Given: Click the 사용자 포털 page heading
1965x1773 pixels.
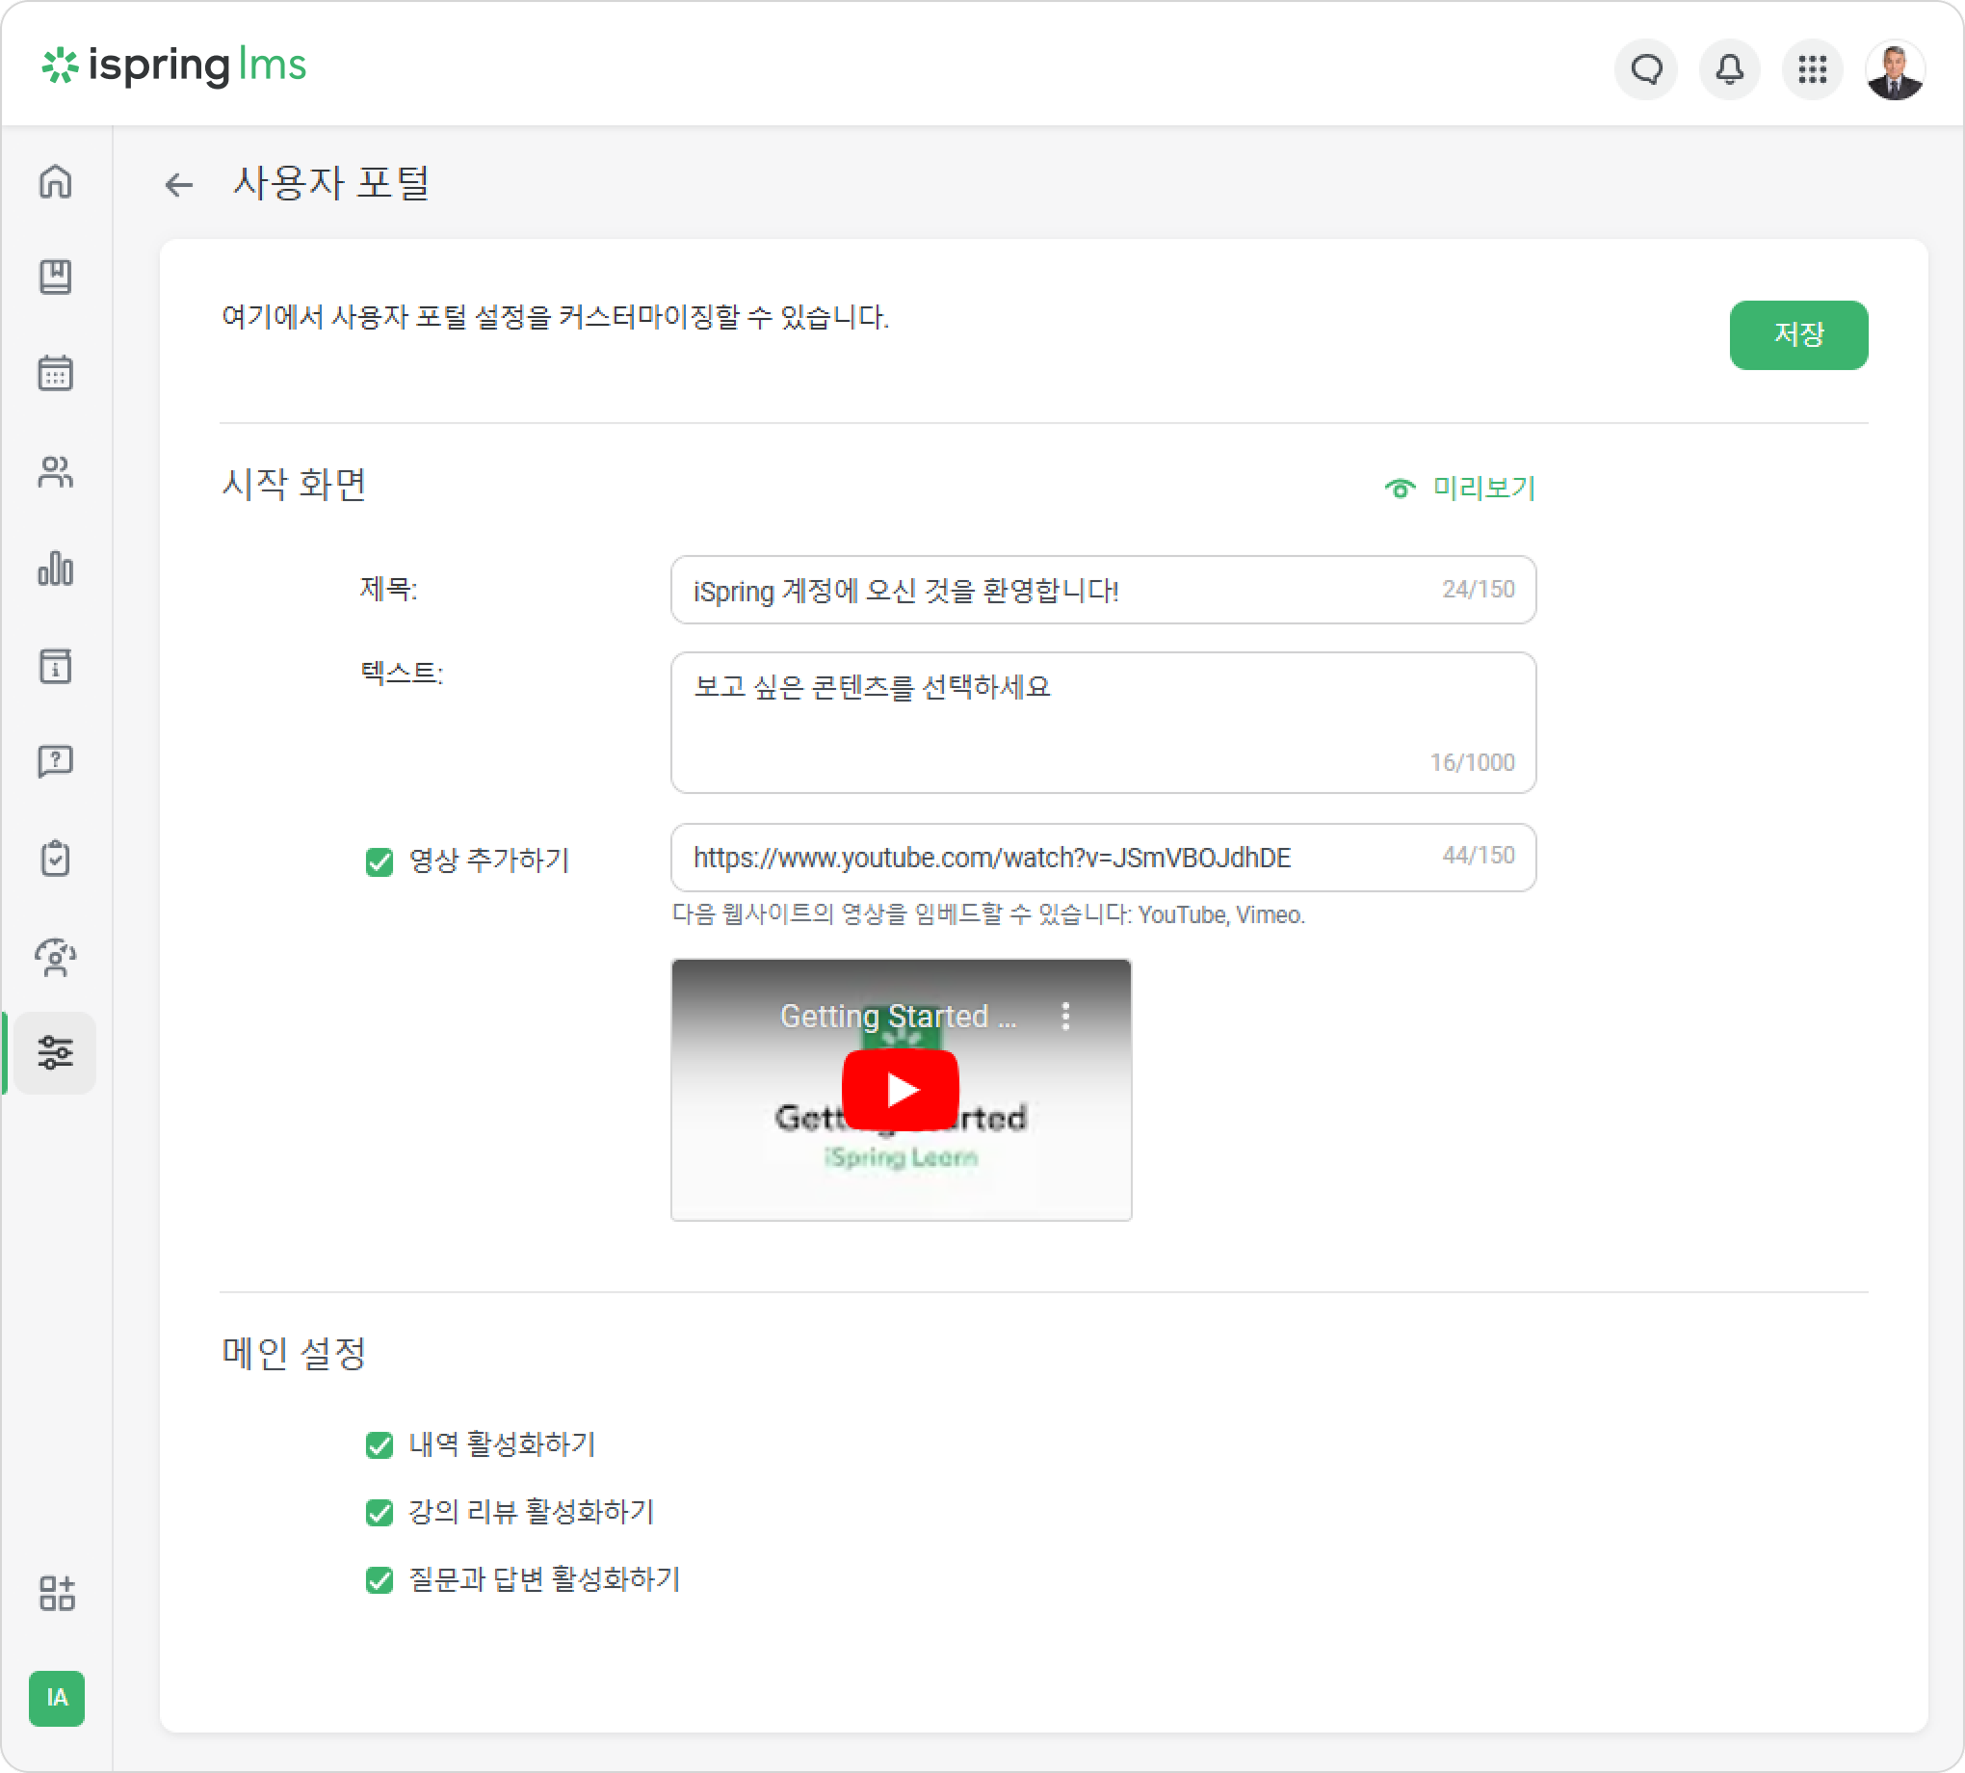Looking at the screenshot, I should [331, 183].
